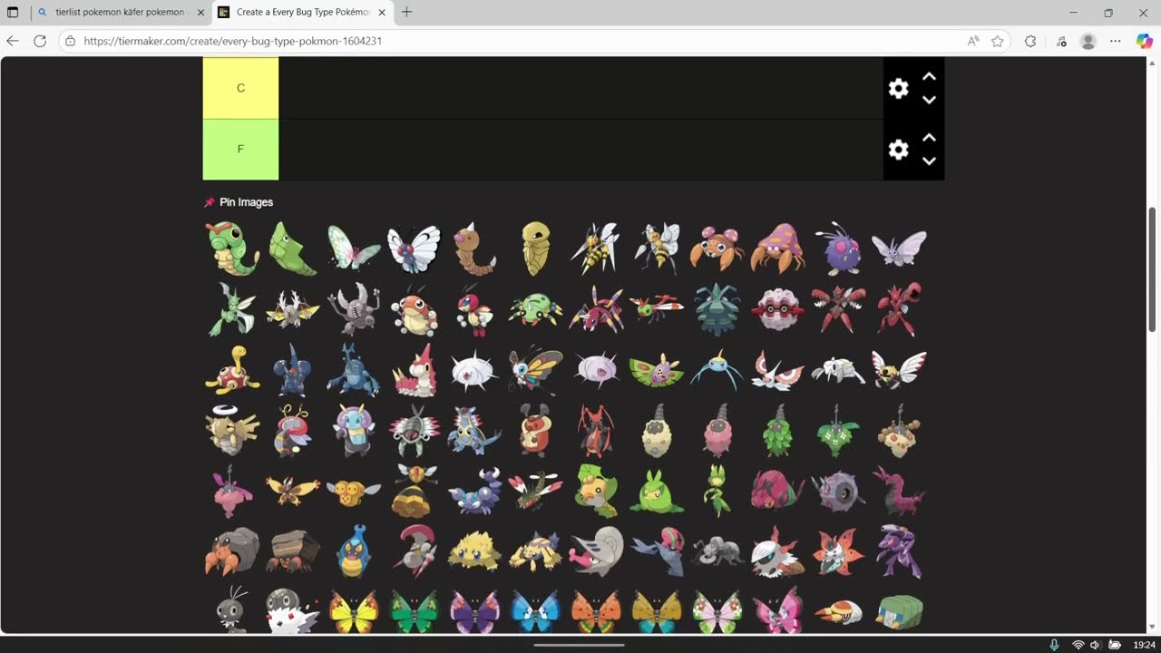Screen dimensions: 1161x653
Task: Pick the Joltik yellow fuzzy image
Action: coord(474,551)
